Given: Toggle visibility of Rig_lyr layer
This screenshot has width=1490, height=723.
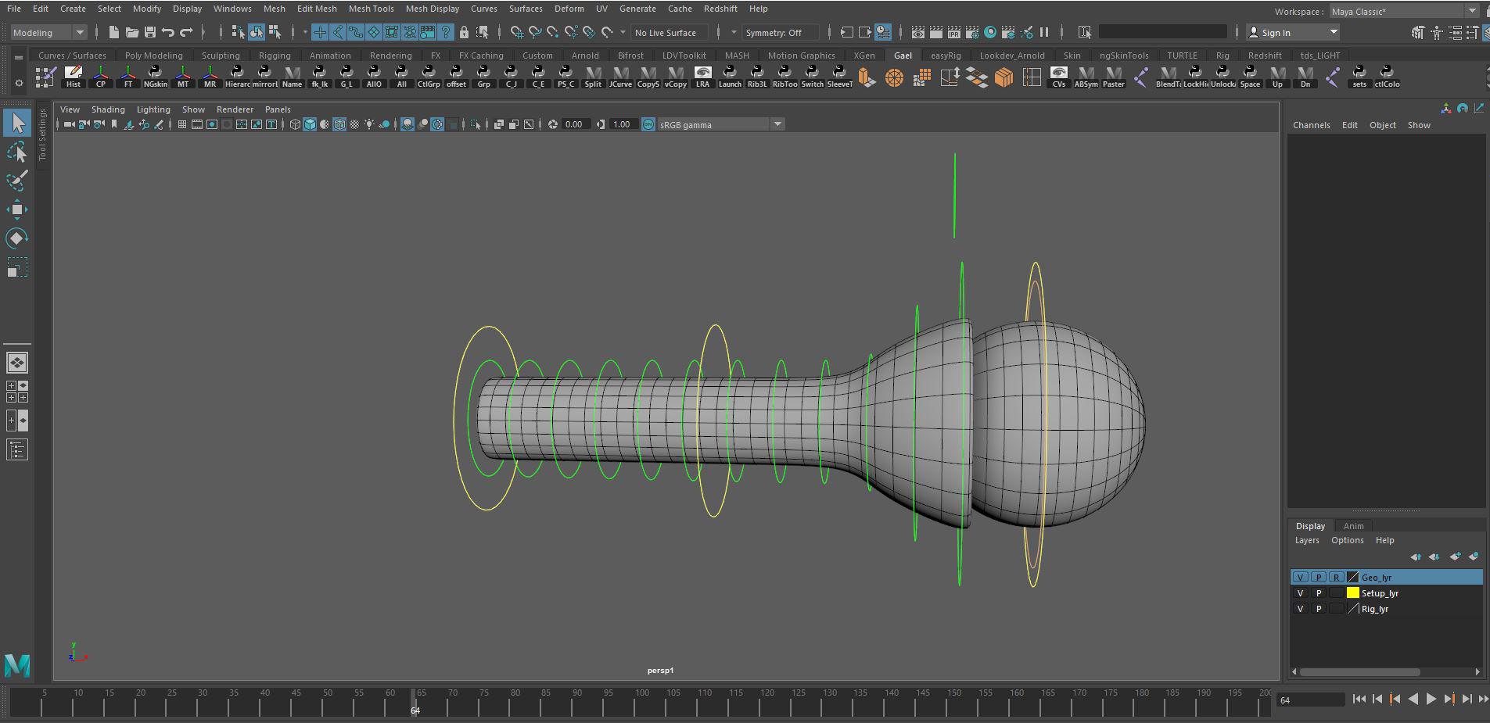Looking at the screenshot, I should 1300,609.
